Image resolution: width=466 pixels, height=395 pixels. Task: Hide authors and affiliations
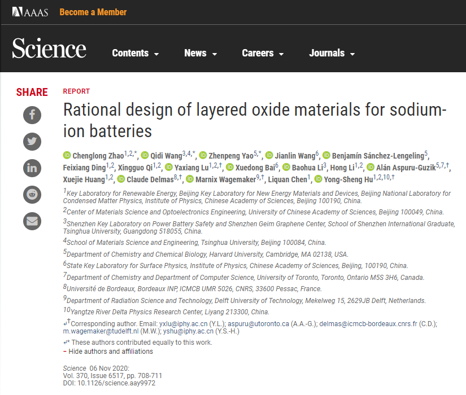pyautogui.click(x=110, y=352)
